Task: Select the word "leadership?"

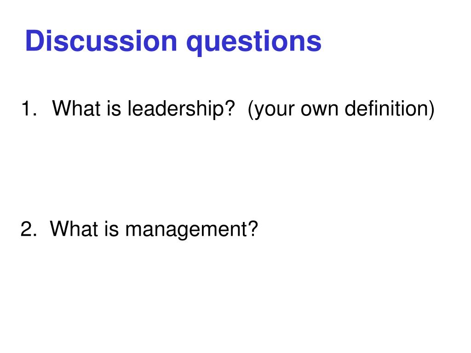Action: click(x=181, y=109)
